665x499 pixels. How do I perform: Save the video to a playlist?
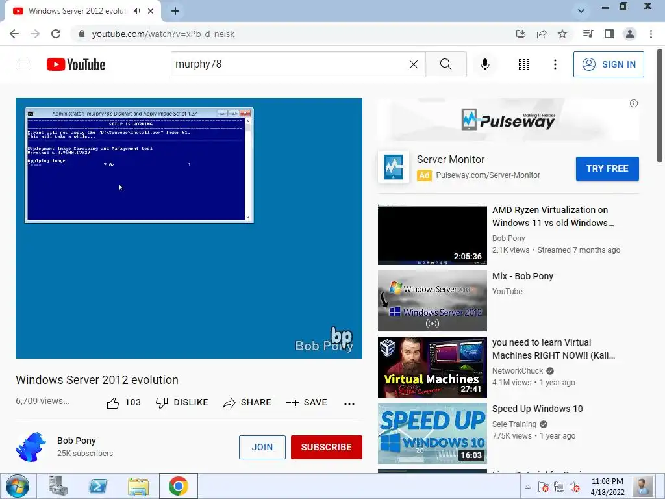[x=307, y=402]
